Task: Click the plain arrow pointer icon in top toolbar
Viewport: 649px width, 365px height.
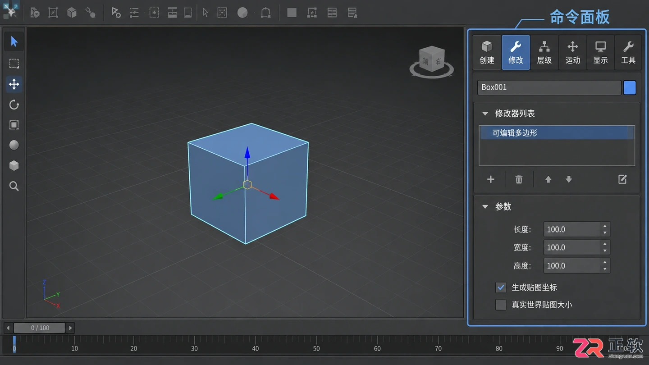Action: tap(206, 13)
